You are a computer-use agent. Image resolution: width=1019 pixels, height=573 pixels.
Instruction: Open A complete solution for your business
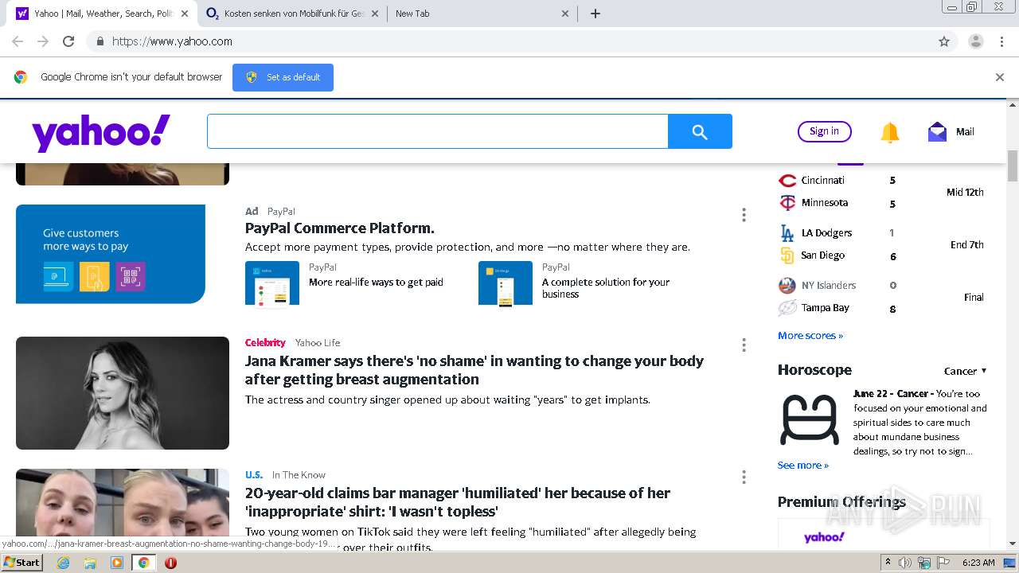coord(606,288)
